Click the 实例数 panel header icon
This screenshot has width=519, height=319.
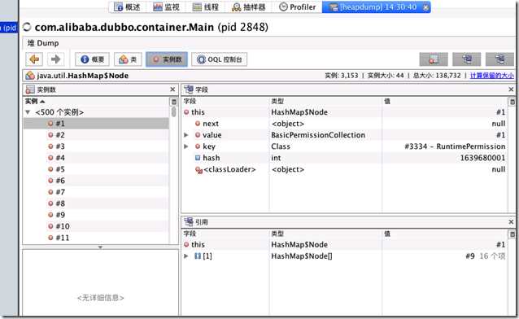tap(30, 90)
